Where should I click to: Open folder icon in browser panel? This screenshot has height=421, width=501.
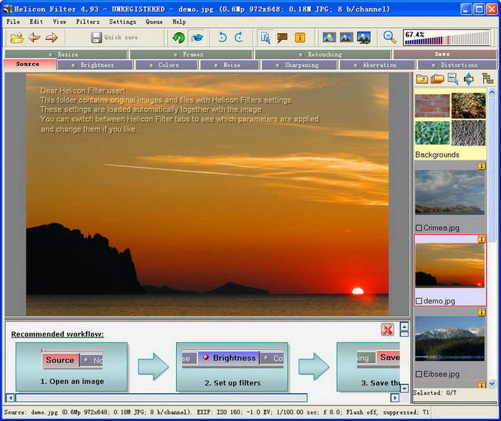click(x=422, y=79)
